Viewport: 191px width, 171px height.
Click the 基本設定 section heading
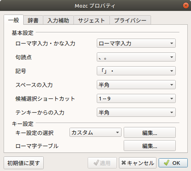pyautogui.click(x=23, y=33)
